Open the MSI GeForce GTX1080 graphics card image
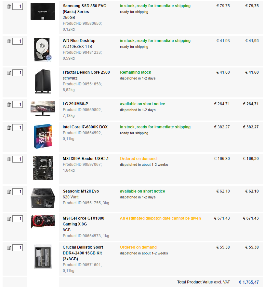This screenshot has width=264, height=288. coord(43,221)
